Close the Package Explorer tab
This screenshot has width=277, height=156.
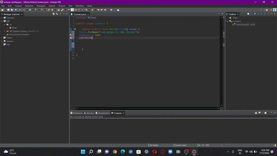(x=22, y=14)
